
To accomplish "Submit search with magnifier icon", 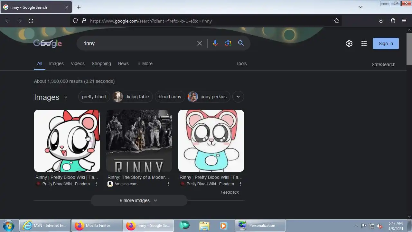I will (241, 43).
